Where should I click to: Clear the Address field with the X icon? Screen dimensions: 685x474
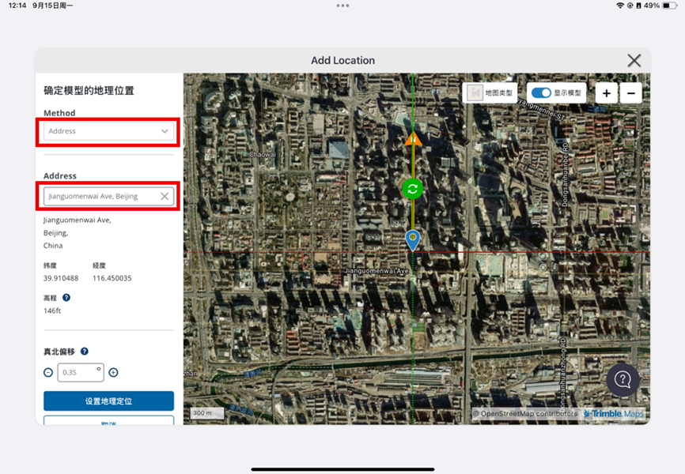click(165, 197)
